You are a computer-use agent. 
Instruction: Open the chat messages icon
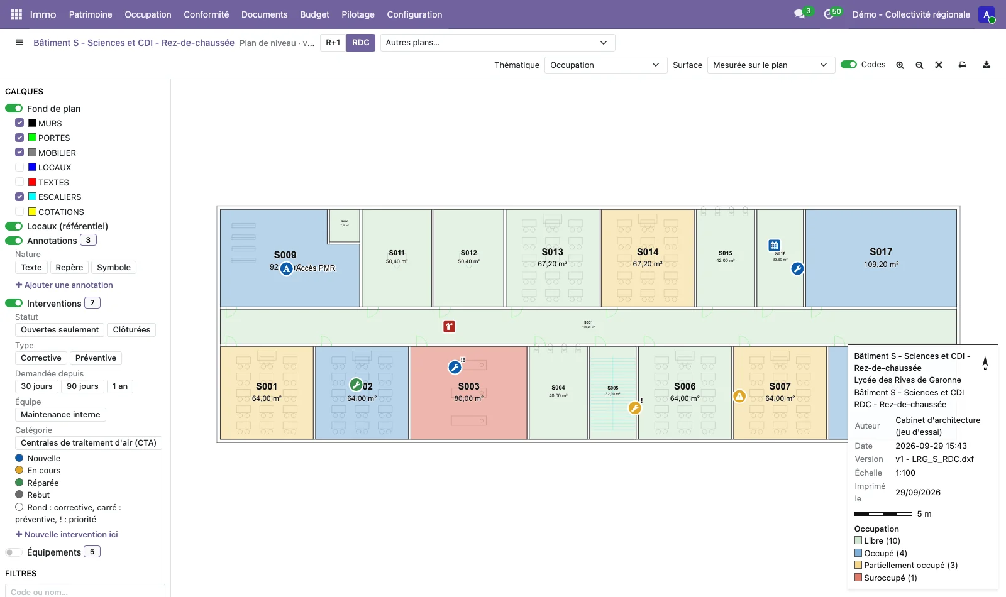tap(799, 14)
